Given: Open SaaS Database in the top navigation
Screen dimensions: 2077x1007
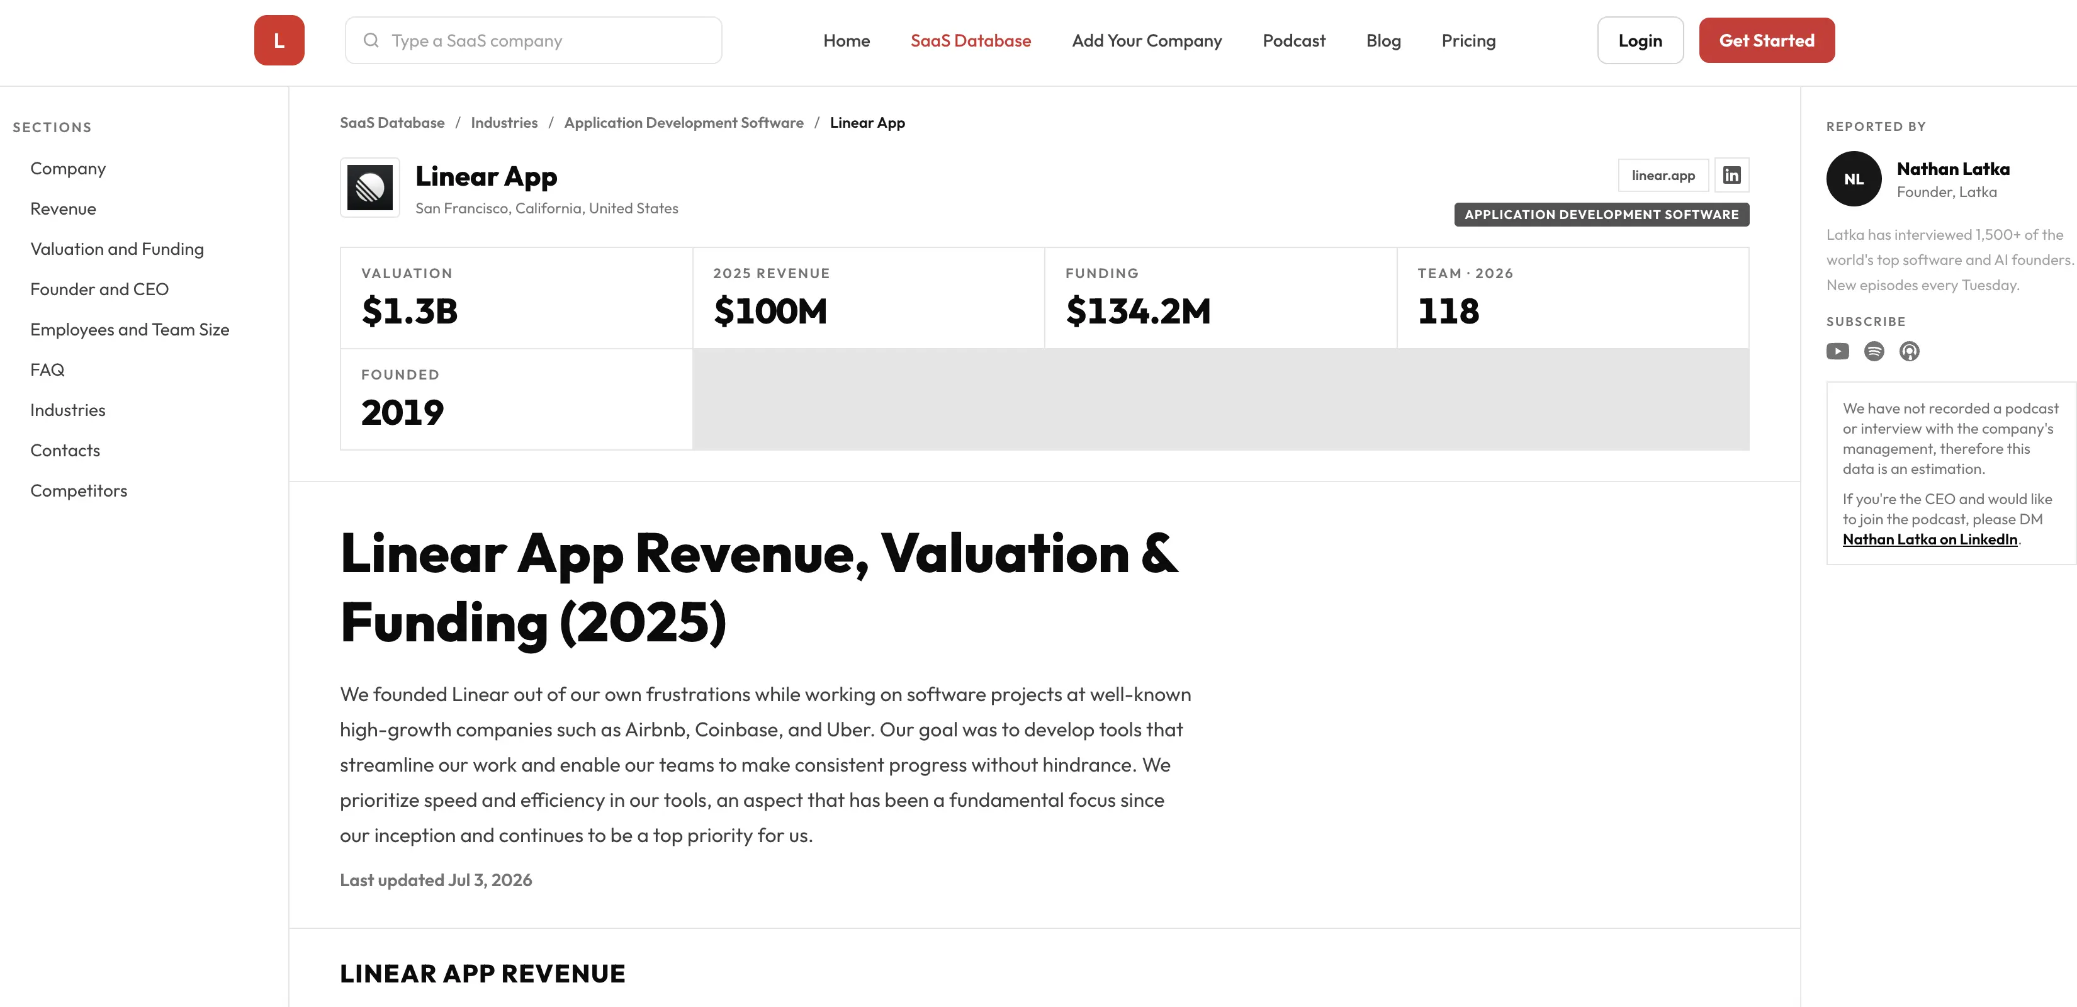Looking at the screenshot, I should (971, 40).
